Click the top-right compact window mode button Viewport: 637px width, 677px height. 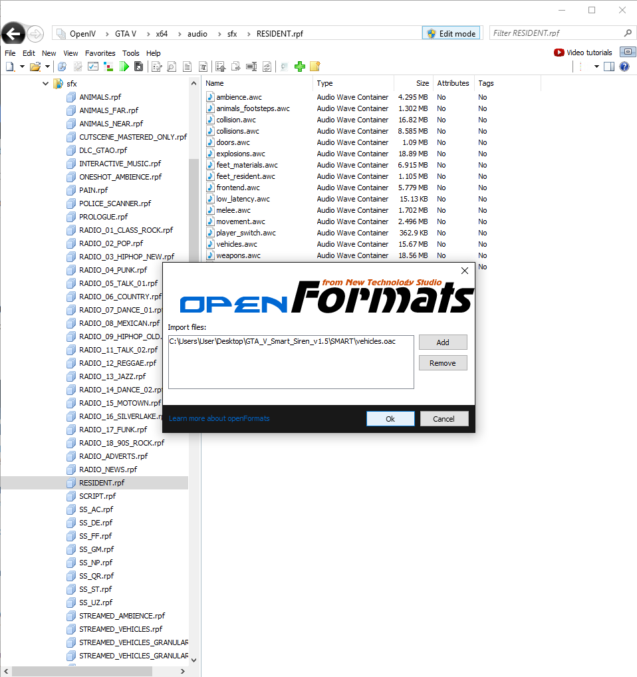628,52
